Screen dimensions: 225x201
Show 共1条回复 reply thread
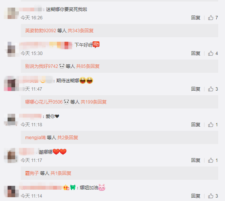click(61, 173)
